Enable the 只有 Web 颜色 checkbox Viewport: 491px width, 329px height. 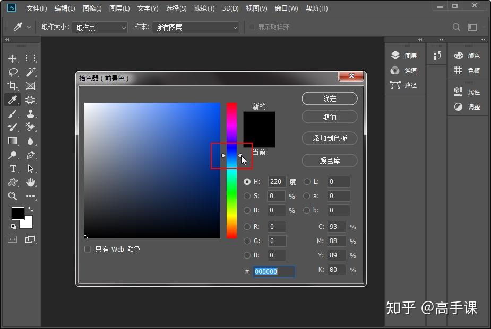(x=88, y=249)
